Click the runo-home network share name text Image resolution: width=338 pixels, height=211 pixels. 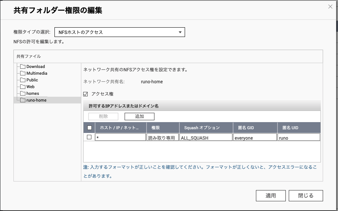[152, 82]
